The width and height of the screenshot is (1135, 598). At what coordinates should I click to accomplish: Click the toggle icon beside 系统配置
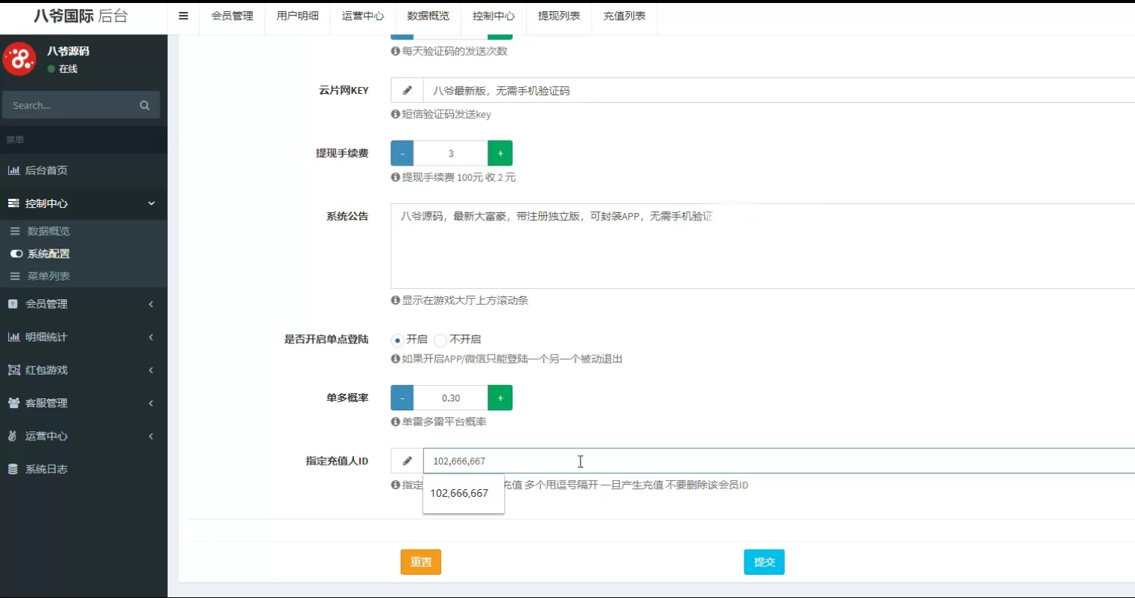coord(16,253)
